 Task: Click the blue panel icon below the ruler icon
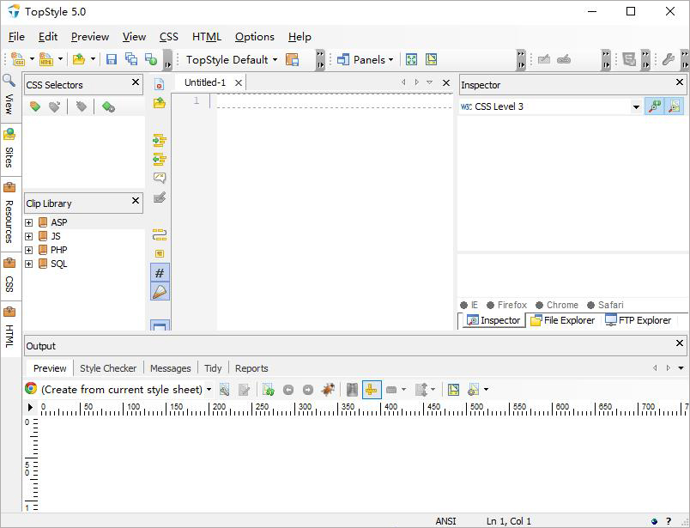click(x=160, y=326)
